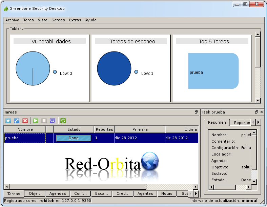Click the Greenbone application icon in title bar
This screenshot has width=267, height=207.
click(x=6, y=9)
